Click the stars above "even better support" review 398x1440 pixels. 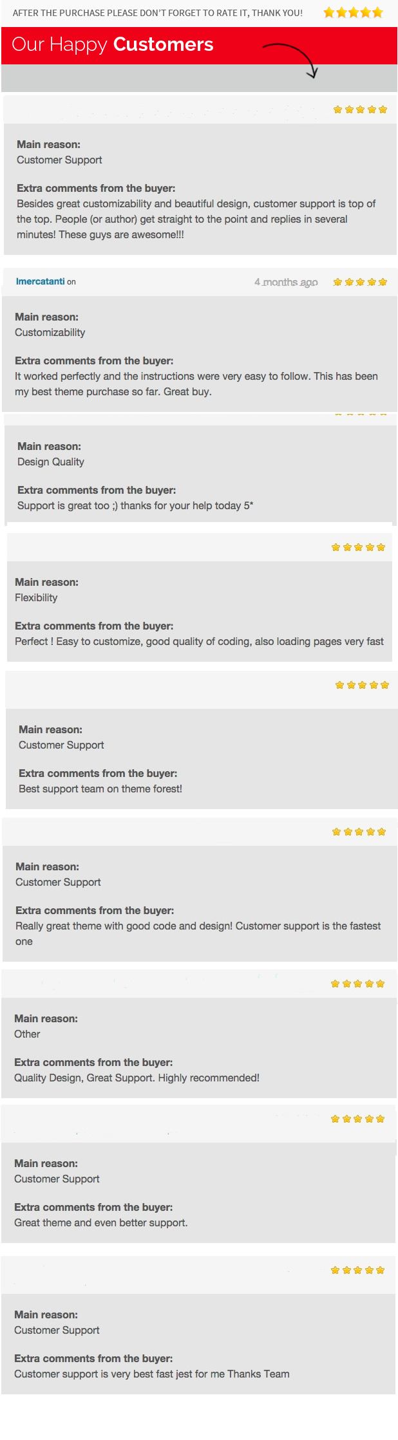pyautogui.click(x=357, y=1119)
